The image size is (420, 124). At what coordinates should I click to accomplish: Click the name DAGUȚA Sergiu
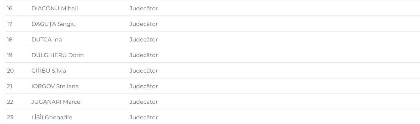coord(54,24)
